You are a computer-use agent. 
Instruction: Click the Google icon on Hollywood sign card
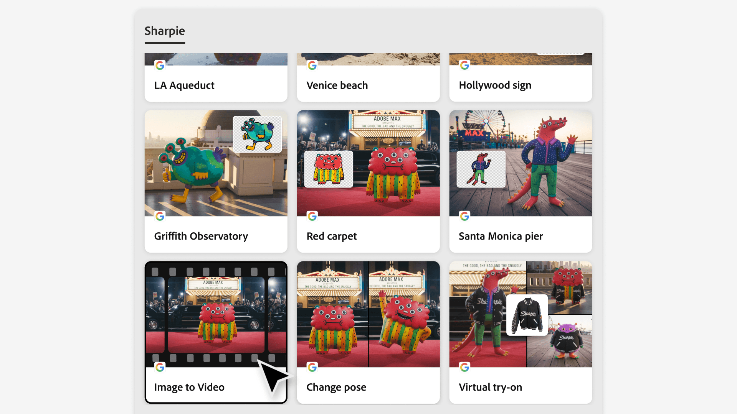click(x=464, y=66)
